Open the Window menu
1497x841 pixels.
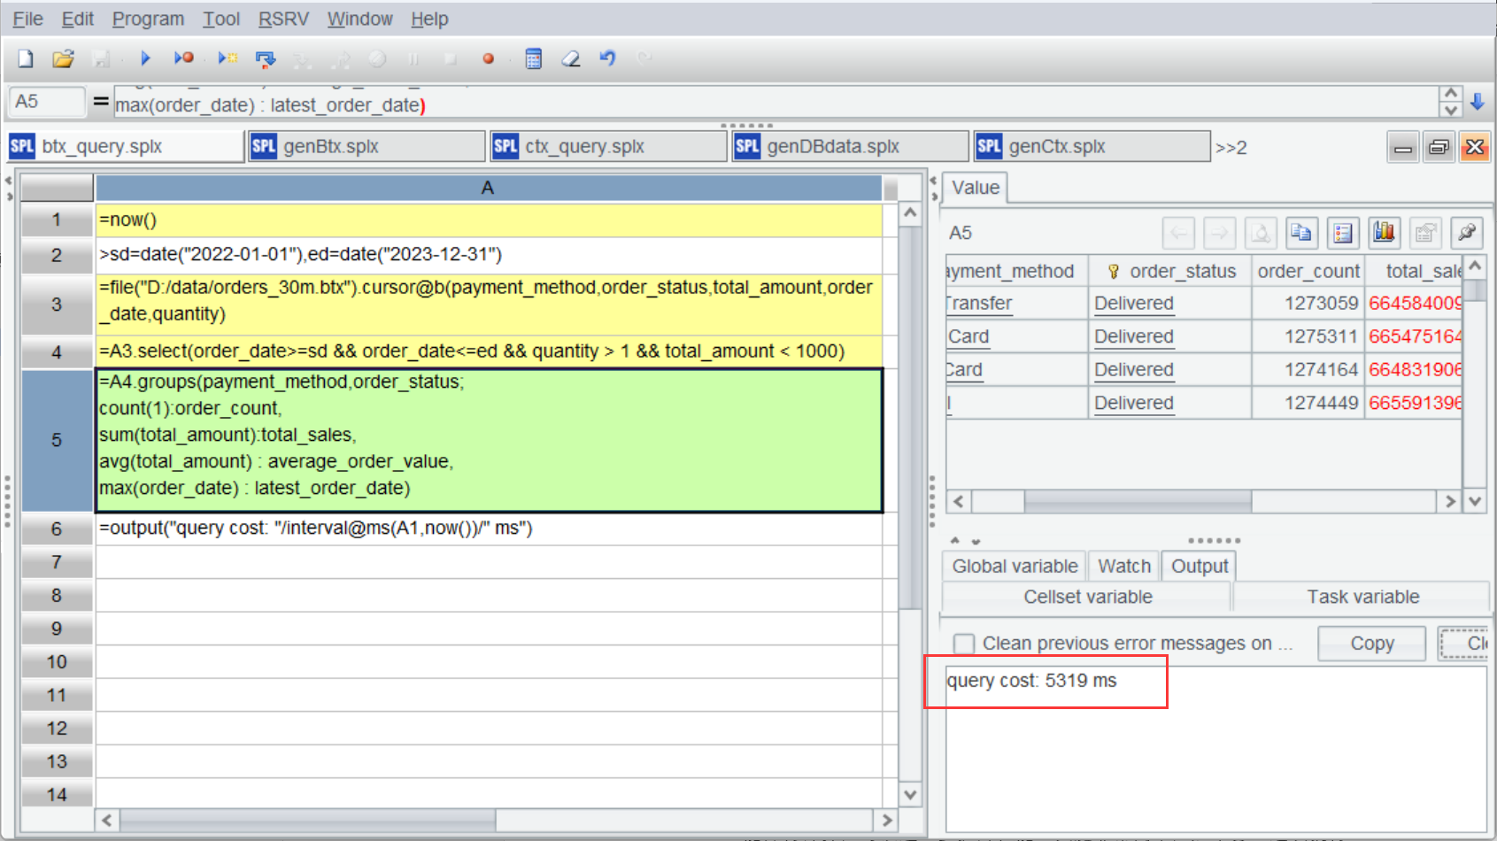point(359,19)
